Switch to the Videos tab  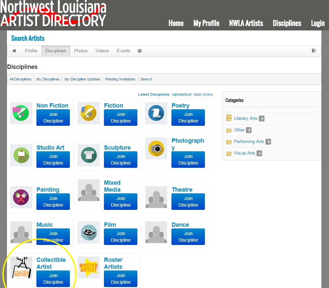(x=102, y=51)
